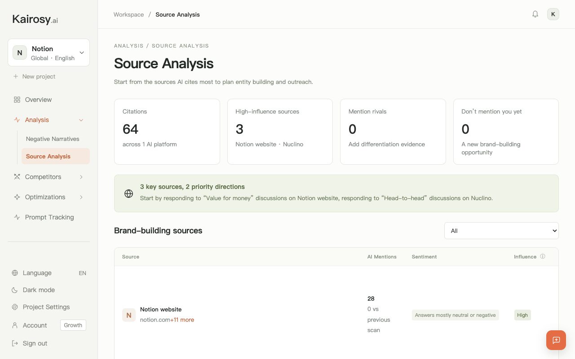Click the Analysis pulse icon
Image resolution: width=575 pixels, height=359 pixels.
17,120
